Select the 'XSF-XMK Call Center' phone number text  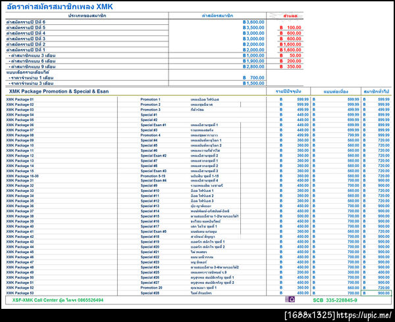pyautogui.click(x=58, y=300)
